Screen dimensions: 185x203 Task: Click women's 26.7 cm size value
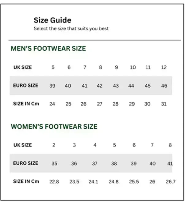pos(170,182)
